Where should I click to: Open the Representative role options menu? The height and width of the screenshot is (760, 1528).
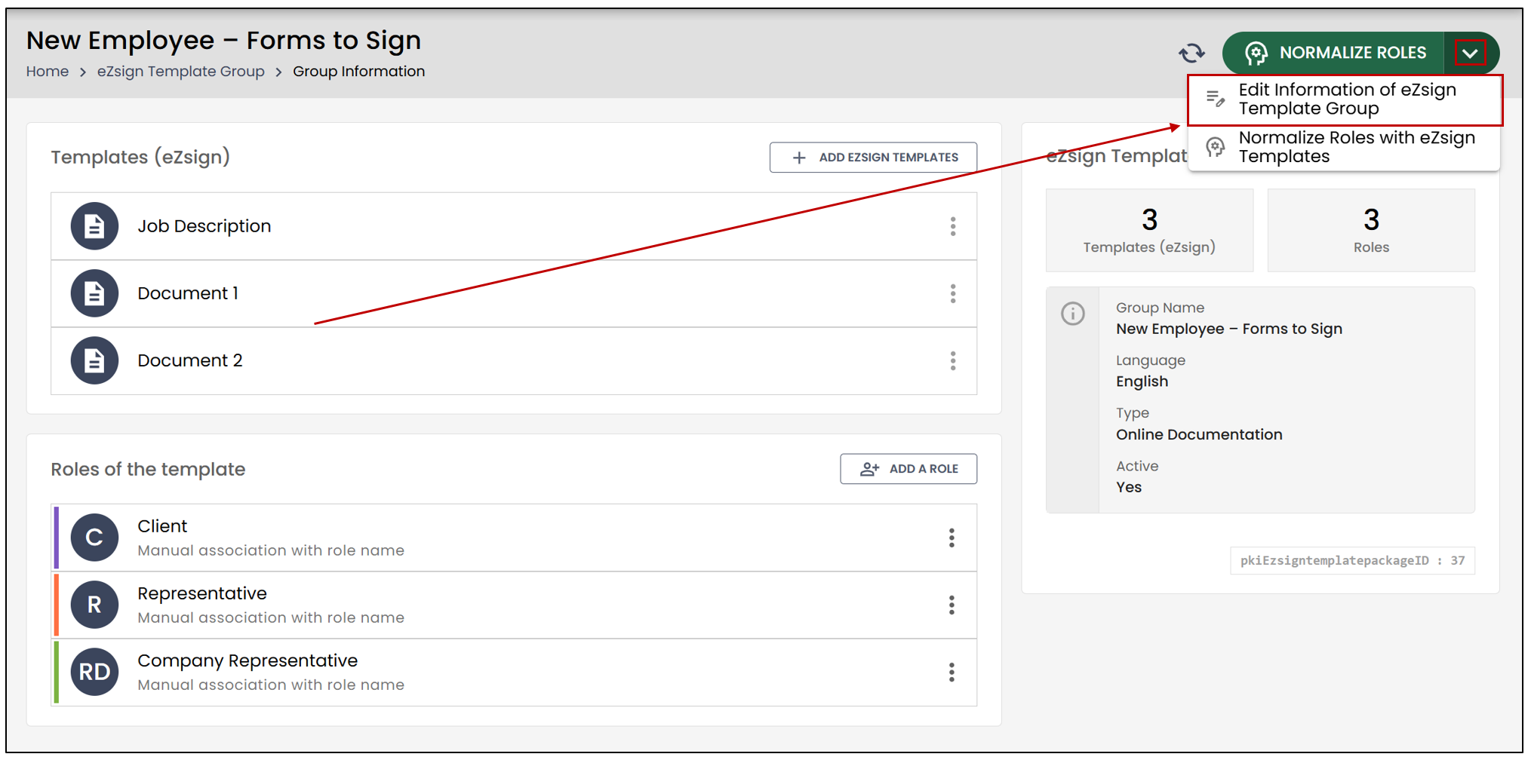click(x=952, y=605)
